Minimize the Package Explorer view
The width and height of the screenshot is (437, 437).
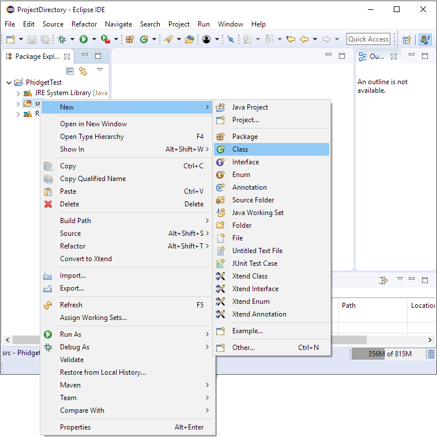click(x=85, y=55)
